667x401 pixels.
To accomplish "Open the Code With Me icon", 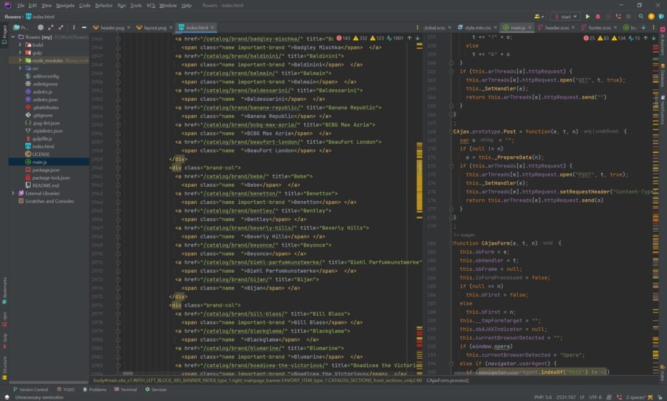I will pos(537,16).
